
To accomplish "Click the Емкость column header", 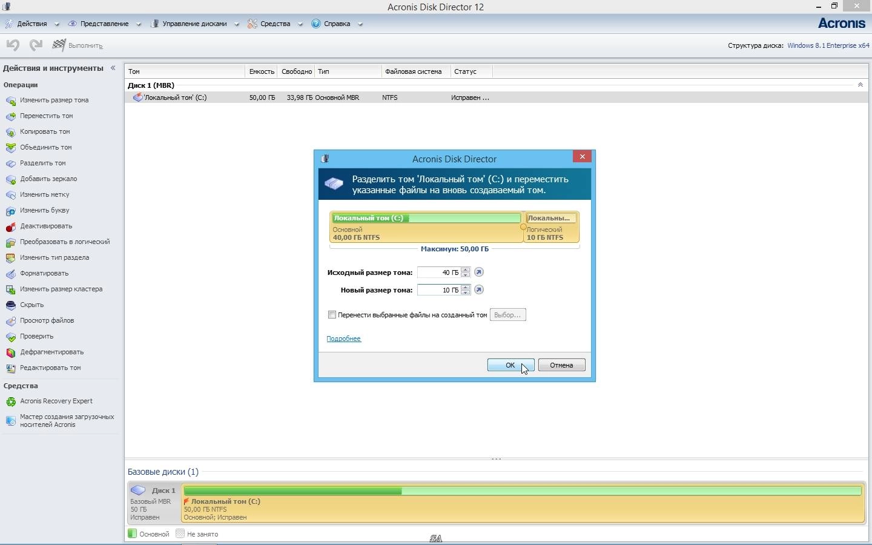I will click(x=262, y=71).
